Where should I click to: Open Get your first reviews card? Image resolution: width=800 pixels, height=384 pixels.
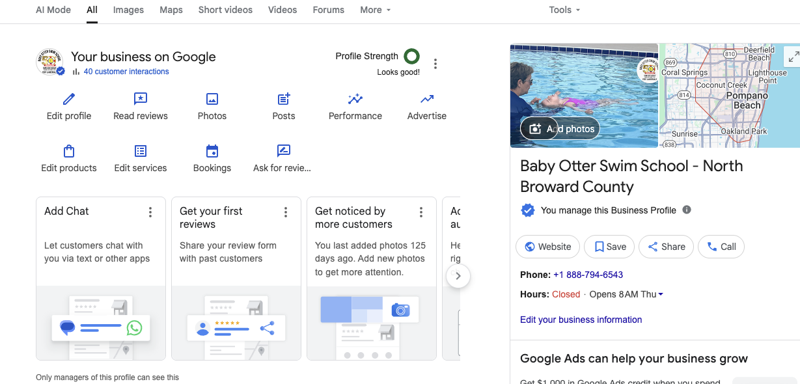click(236, 279)
